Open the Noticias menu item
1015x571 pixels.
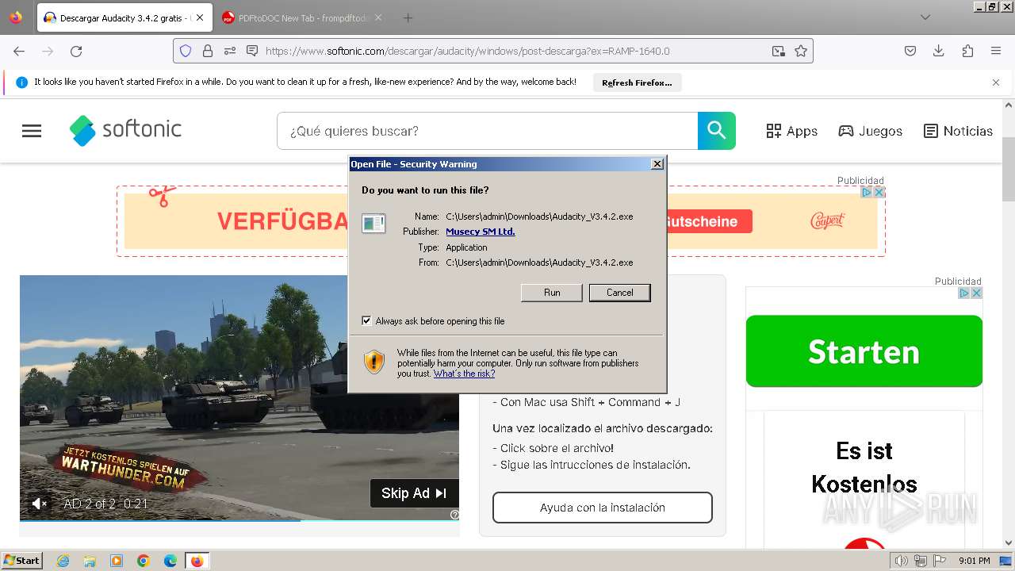pos(958,131)
